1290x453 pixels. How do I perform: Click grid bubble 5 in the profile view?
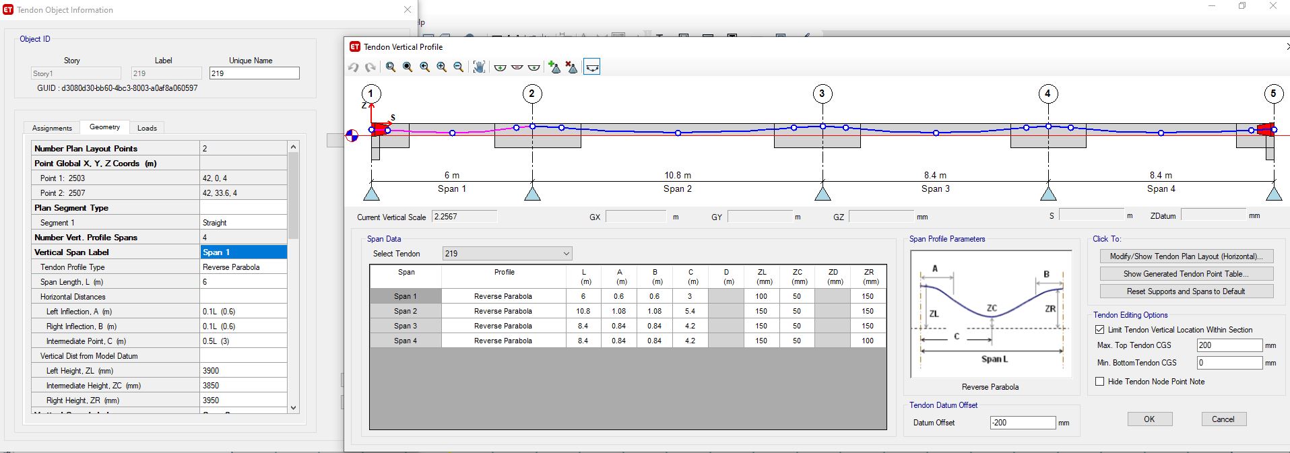pos(1273,94)
